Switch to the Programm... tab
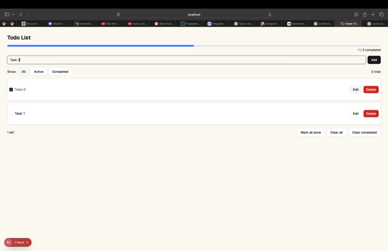The height and width of the screenshot is (251, 388). [190, 24]
